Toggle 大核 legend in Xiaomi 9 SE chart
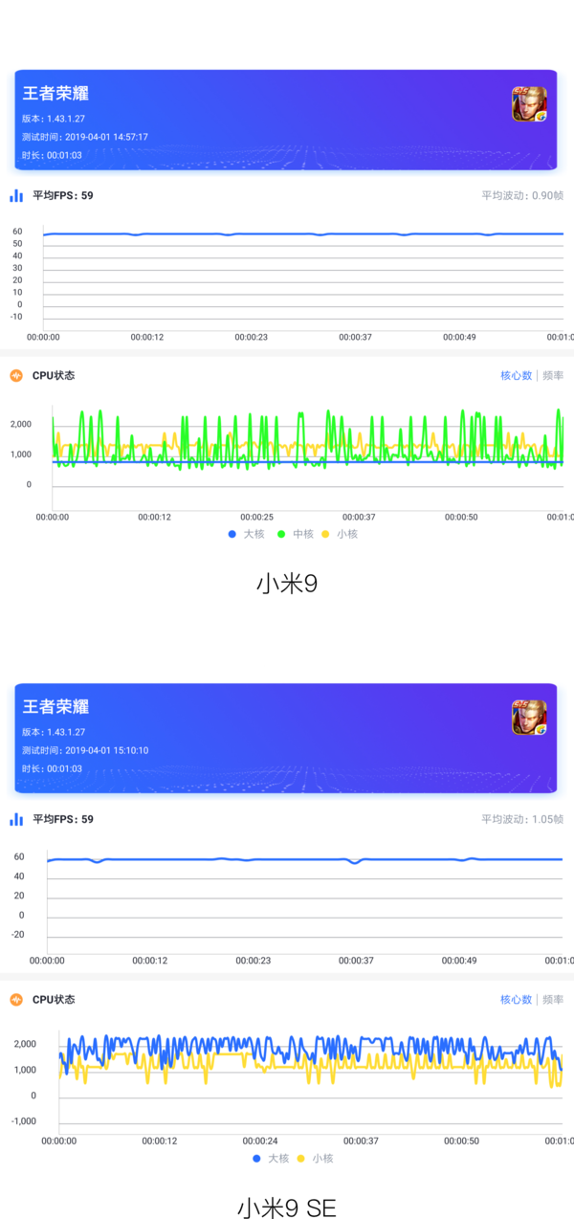Image resolution: width=574 pixels, height=1219 pixels. (x=271, y=1159)
